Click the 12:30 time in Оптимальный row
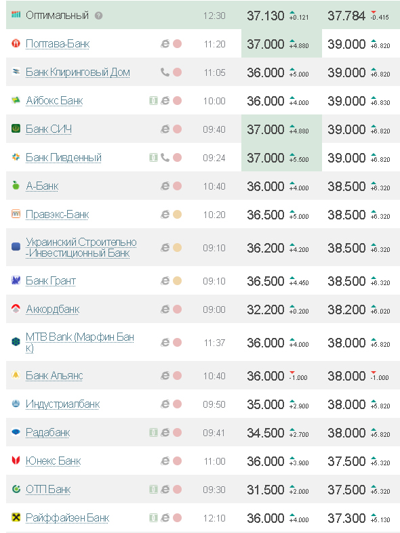The image size is (400, 533). 214,16
